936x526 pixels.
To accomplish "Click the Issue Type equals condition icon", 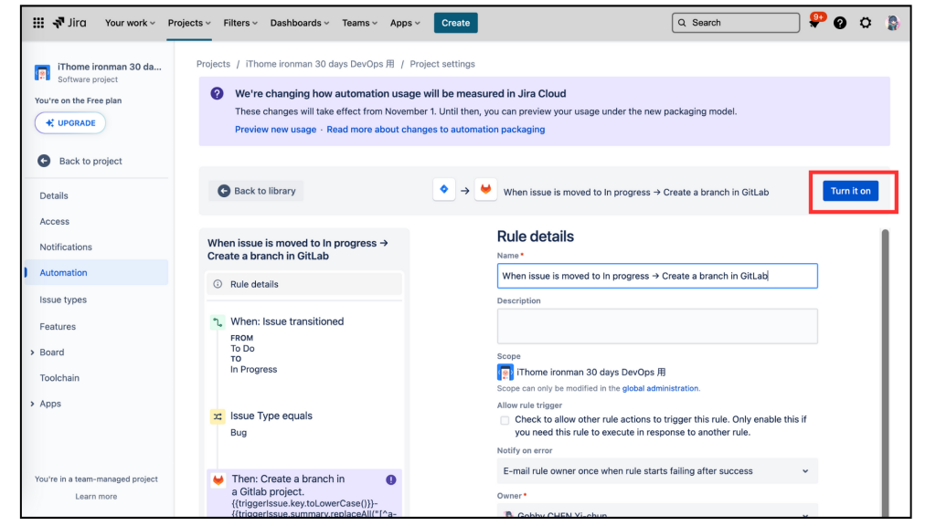I will click(218, 416).
